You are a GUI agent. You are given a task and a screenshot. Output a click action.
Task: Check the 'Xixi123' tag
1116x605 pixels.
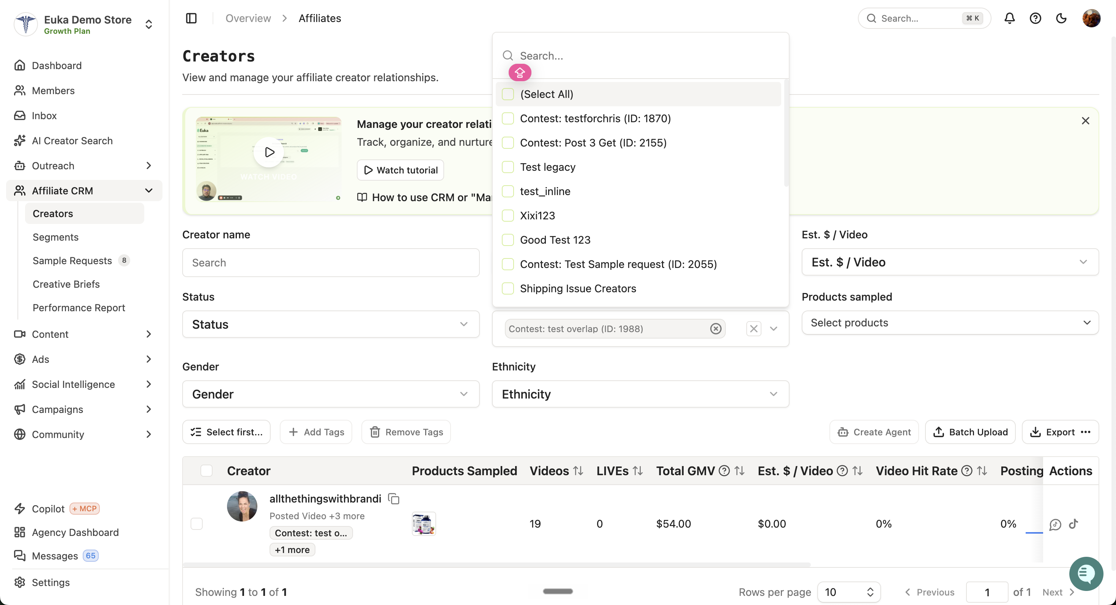click(508, 215)
